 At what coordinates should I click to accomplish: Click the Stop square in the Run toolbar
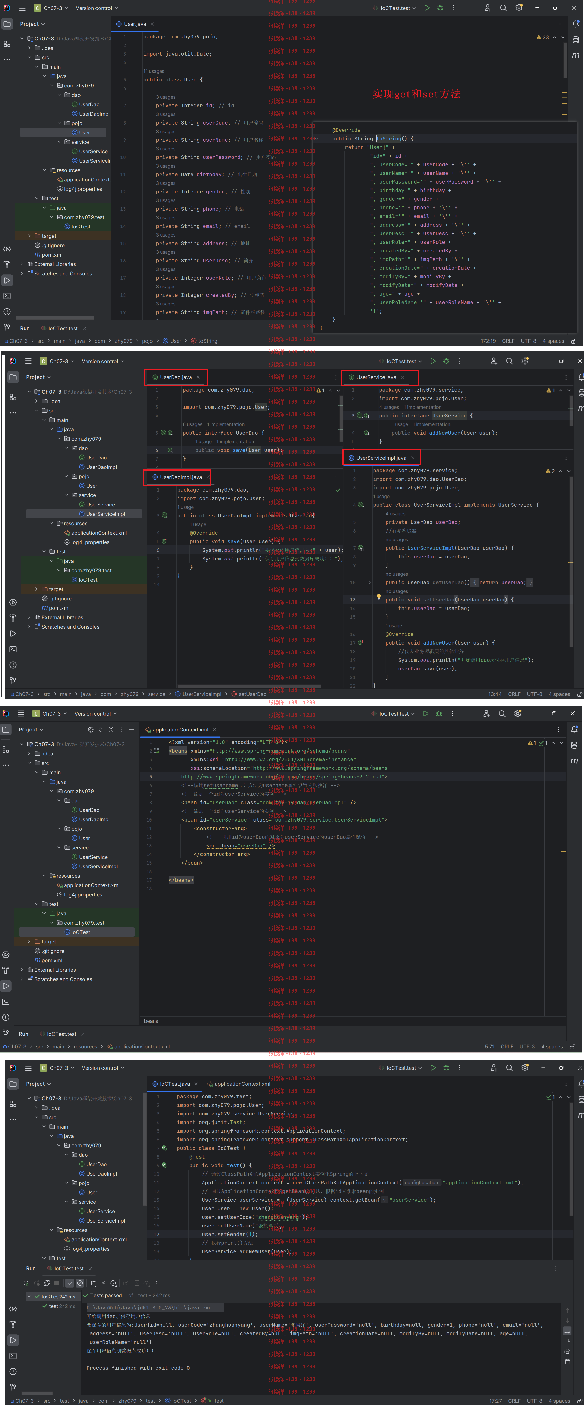(x=57, y=1283)
